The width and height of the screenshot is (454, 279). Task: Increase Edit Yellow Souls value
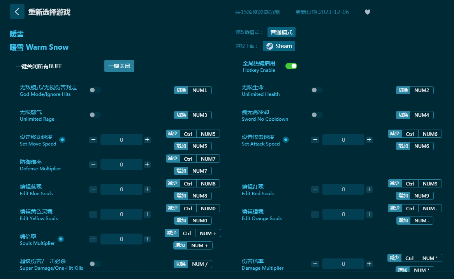(x=147, y=214)
